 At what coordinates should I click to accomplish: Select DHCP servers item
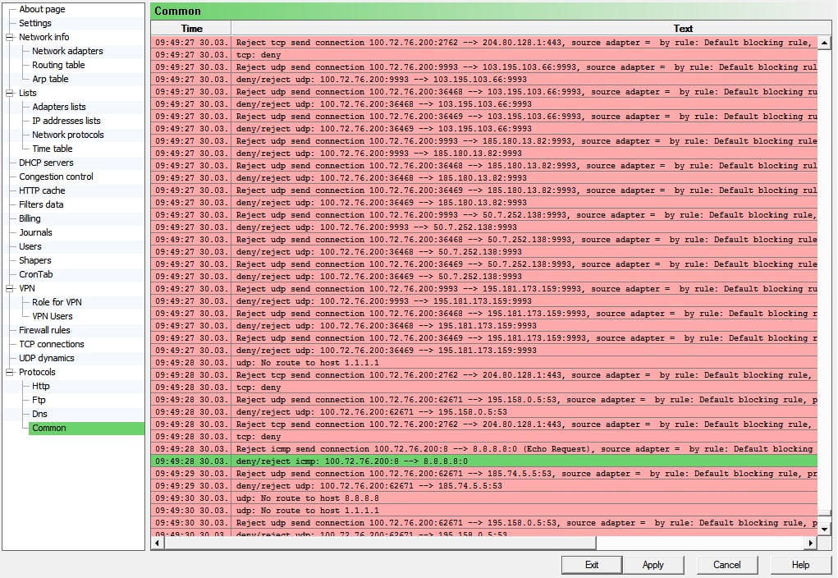click(46, 163)
